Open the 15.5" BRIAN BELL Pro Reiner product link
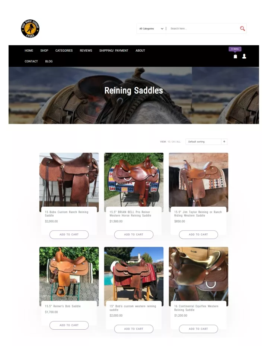Viewport: 268px width, 346px height. [130, 214]
